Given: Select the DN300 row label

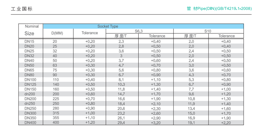Looking at the screenshot, I should (x=30, y=113).
